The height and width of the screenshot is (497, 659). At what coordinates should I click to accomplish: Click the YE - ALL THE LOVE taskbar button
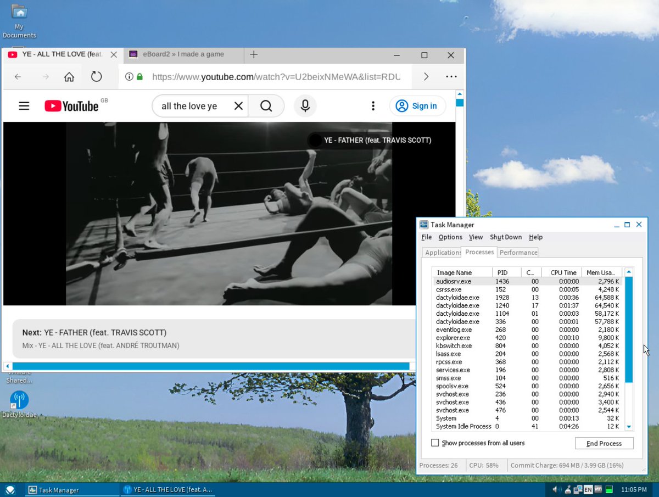pos(166,490)
